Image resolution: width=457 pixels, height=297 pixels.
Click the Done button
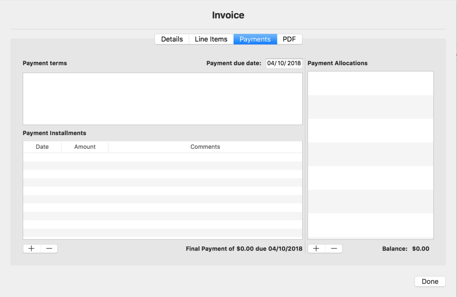(430, 281)
